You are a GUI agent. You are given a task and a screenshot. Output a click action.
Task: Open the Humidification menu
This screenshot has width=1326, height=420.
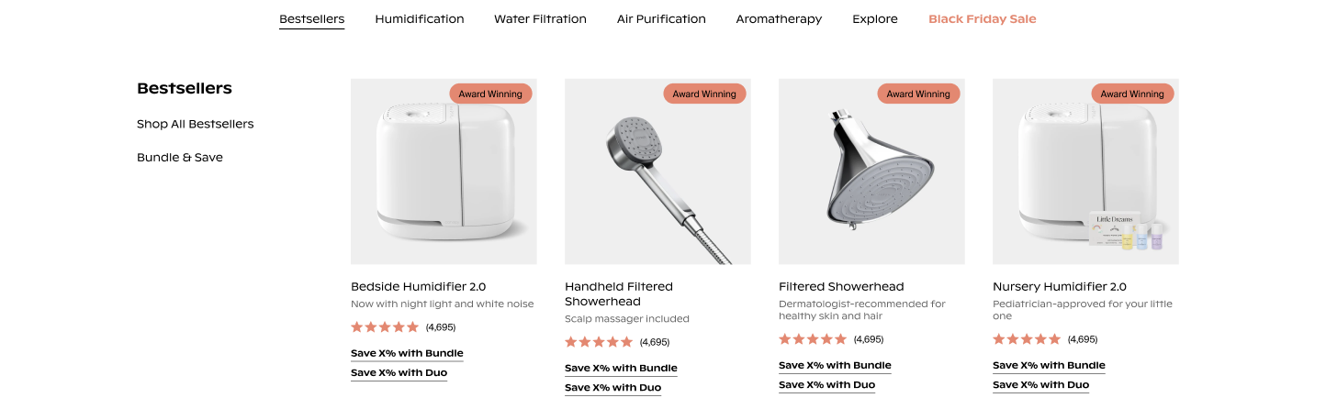pos(419,19)
